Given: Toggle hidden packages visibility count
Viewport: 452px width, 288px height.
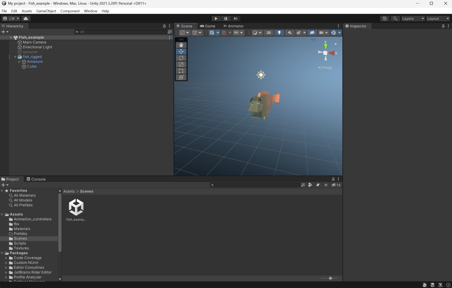Looking at the screenshot, I should (336, 185).
